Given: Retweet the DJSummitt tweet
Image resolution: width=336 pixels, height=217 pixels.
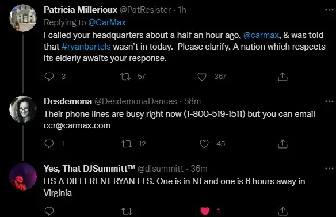Looking at the screenshot, I should 127,212.
